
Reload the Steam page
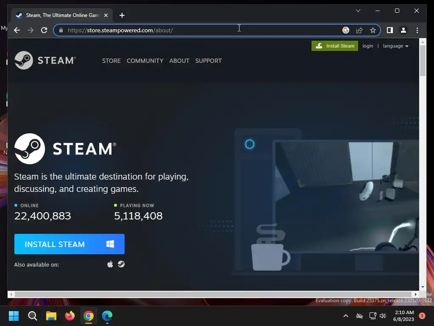(x=44, y=30)
